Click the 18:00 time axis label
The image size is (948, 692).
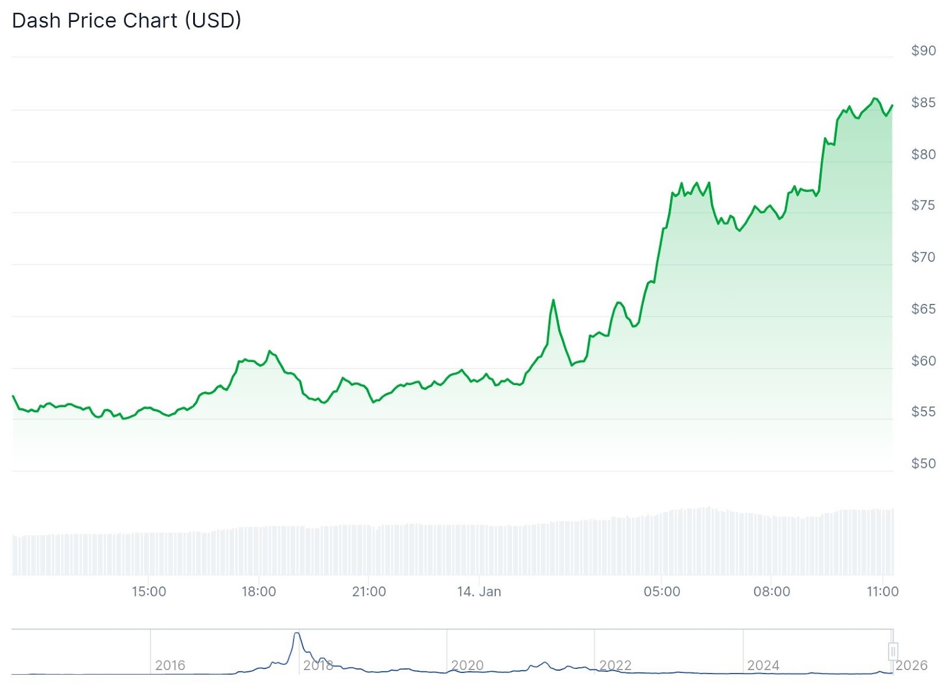click(259, 591)
